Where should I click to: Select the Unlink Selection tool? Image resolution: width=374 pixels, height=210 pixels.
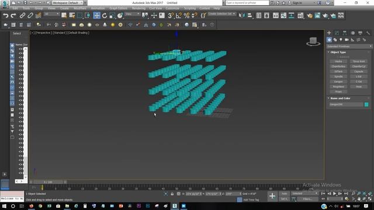tap(30, 16)
